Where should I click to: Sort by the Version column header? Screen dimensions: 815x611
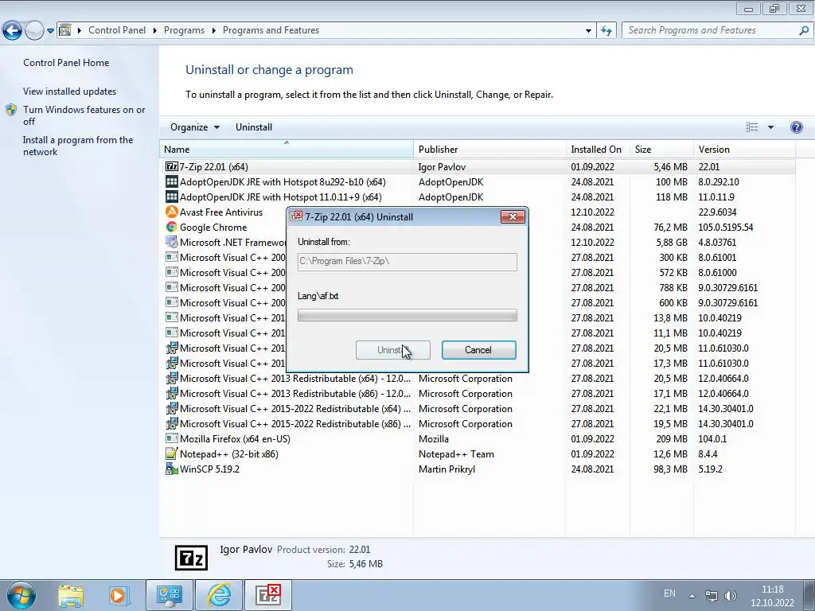[x=744, y=149]
